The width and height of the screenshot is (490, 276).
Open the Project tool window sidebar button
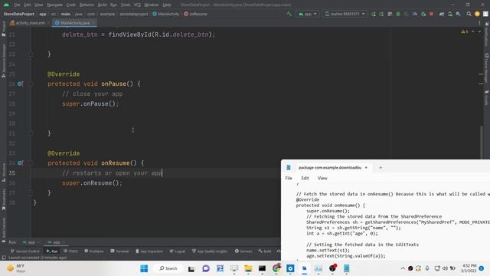(x=3, y=29)
